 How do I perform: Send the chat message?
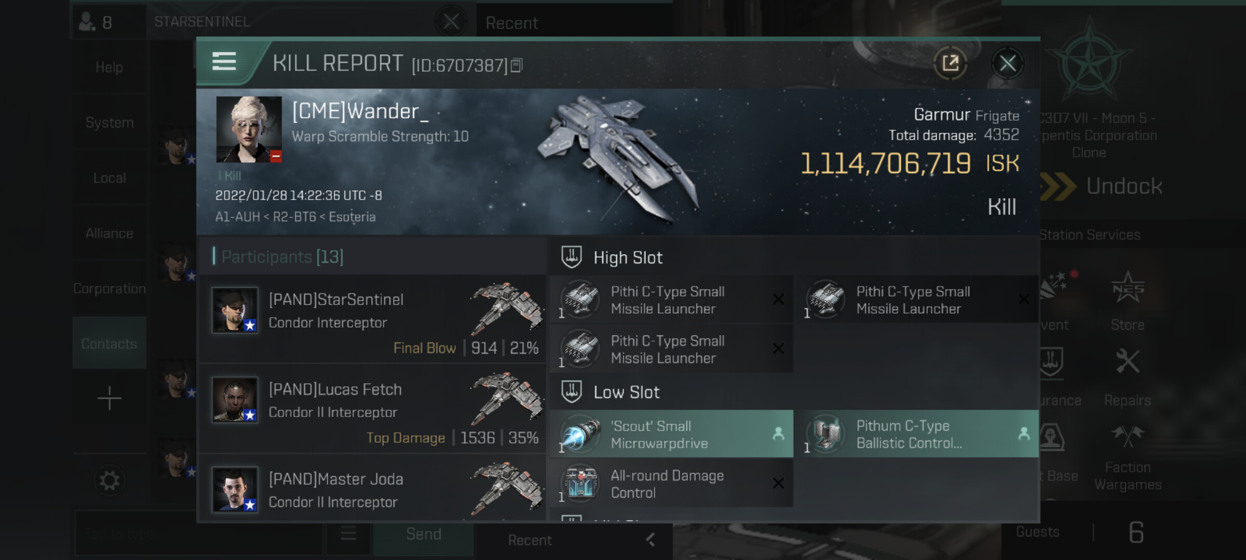point(424,535)
